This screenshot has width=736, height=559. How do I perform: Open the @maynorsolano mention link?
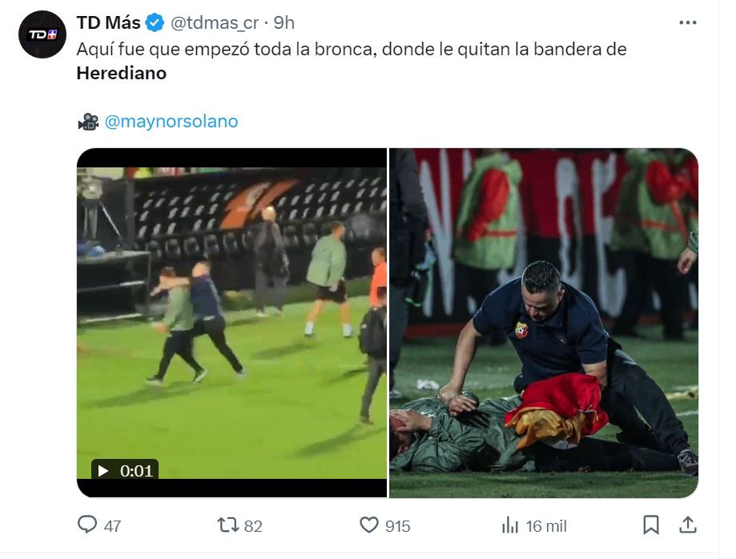tap(171, 121)
